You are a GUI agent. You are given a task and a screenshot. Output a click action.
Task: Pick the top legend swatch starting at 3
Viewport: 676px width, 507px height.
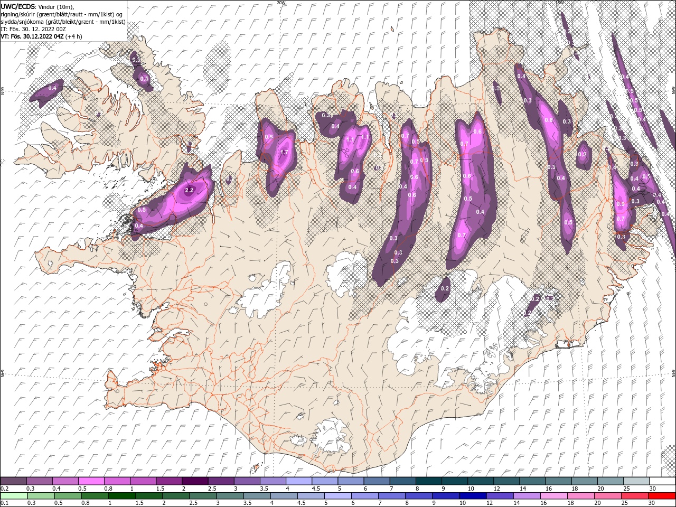(x=247, y=481)
